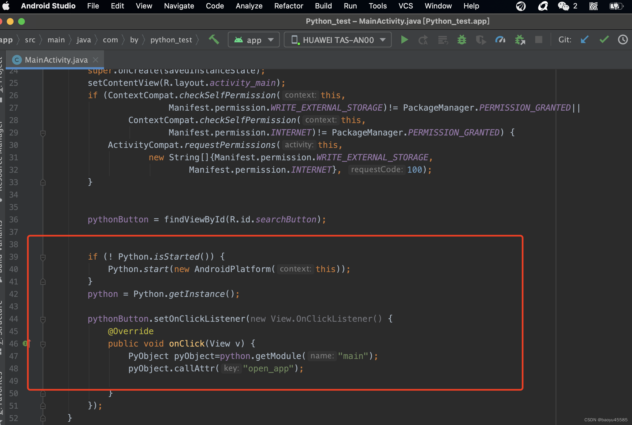Click the Run with Coverage icon

click(481, 40)
